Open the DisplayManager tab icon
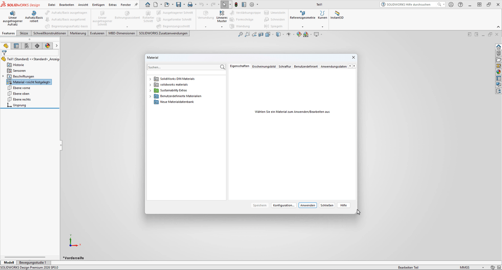This screenshot has height=270, width=502. [47, 46]
